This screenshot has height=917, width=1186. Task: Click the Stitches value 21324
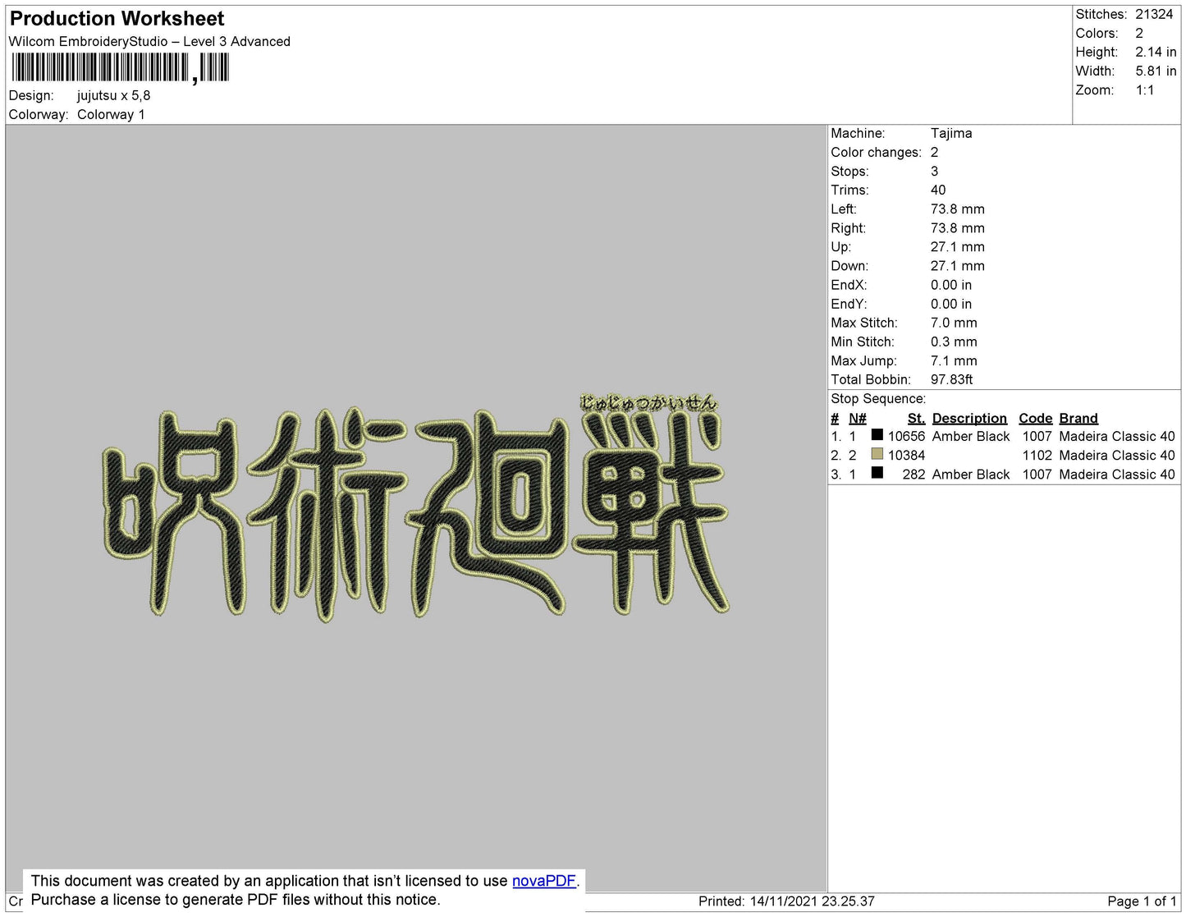[x=1154, y=14]
